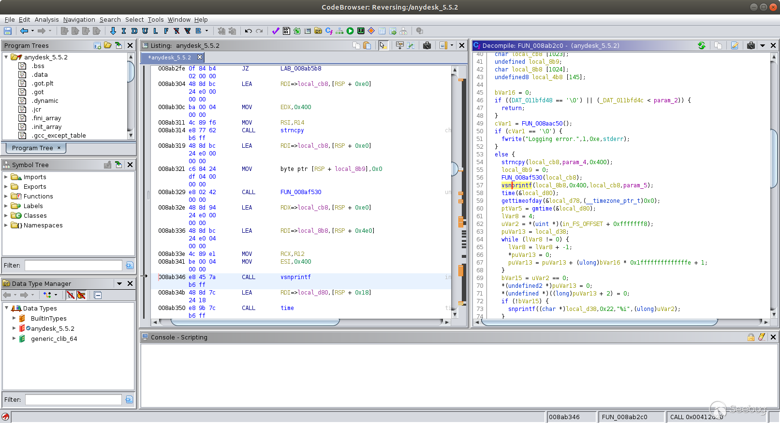Create new tree view in Program Trees
780x423 pixels.
97,45
